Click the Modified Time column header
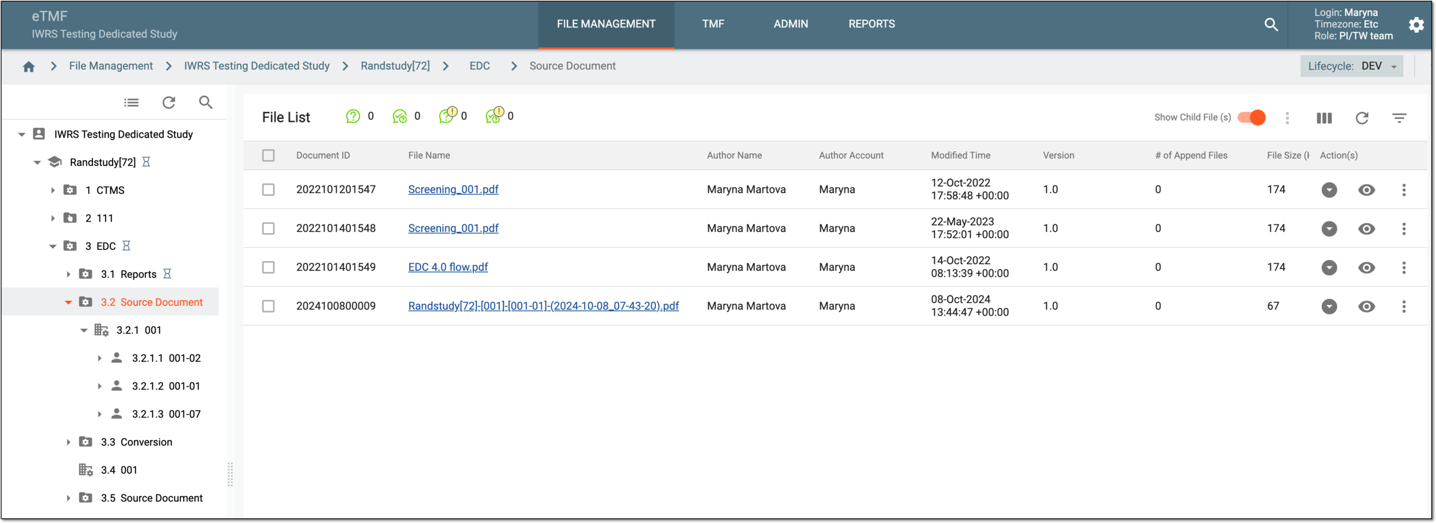1436x523 pixels. point(960,156)
